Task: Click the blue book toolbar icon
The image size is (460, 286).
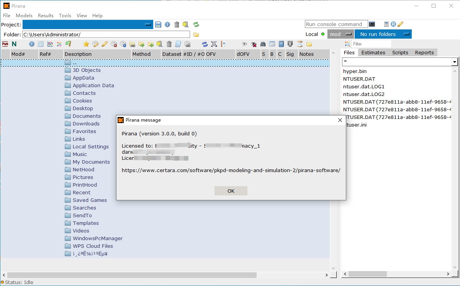Action: pyautogui.click(x=281, y=44)
